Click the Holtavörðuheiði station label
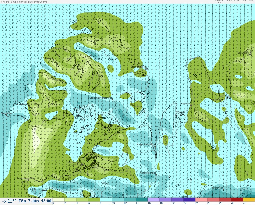Viewport: 255px width, 205px height. [148, 173]
